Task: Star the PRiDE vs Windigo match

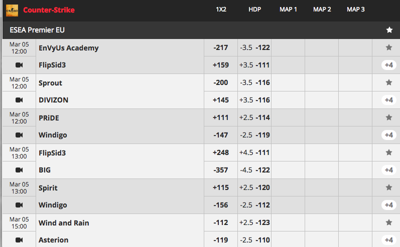Action: tap(389, 117)
